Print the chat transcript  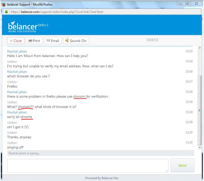point(34,41)
